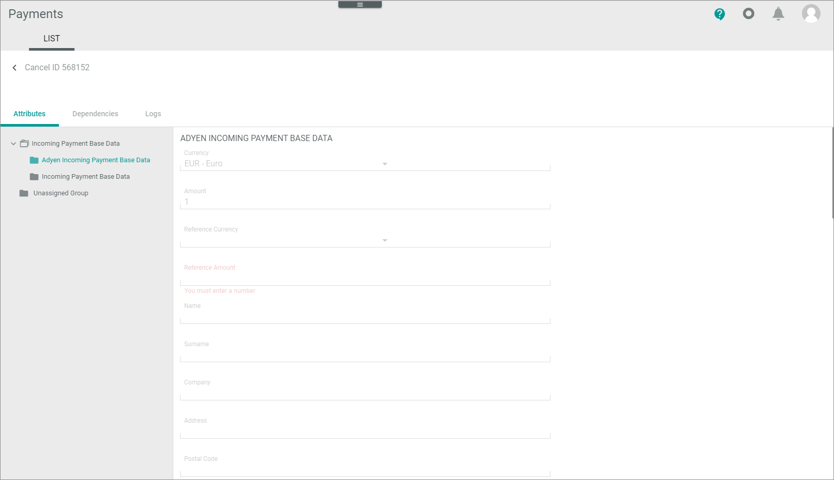
Task: Click the back arrow beside Cancel ID
Action: coord(14,68)
